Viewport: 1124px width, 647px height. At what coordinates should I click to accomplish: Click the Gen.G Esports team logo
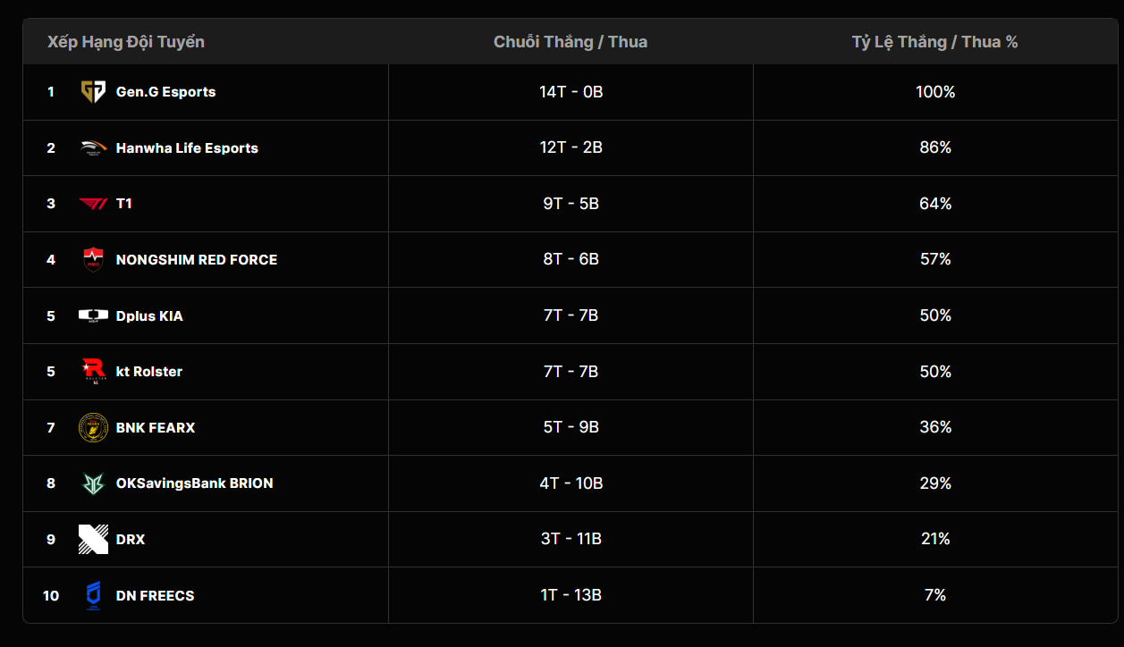93,92
